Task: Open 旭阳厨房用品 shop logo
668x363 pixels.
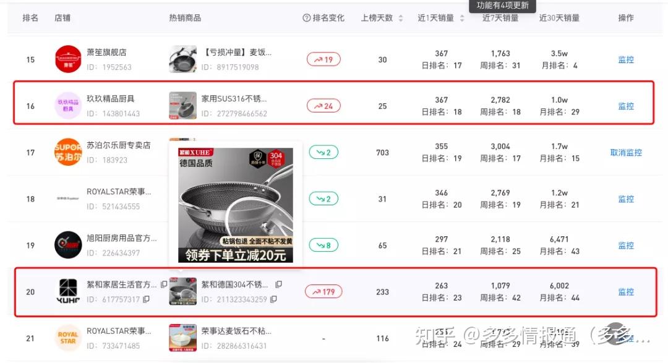Action: (68, 245)
